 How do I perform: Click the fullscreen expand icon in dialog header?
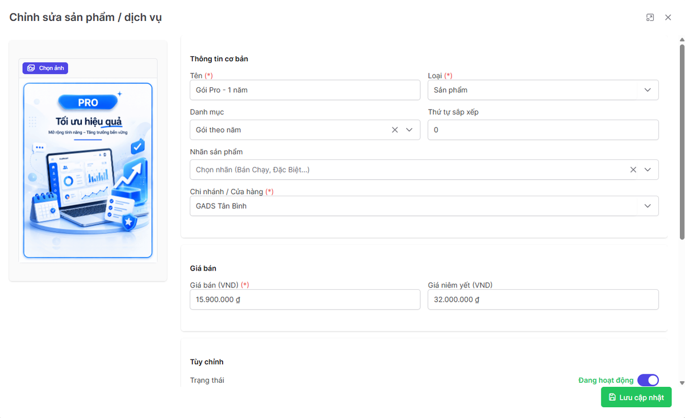650,18
